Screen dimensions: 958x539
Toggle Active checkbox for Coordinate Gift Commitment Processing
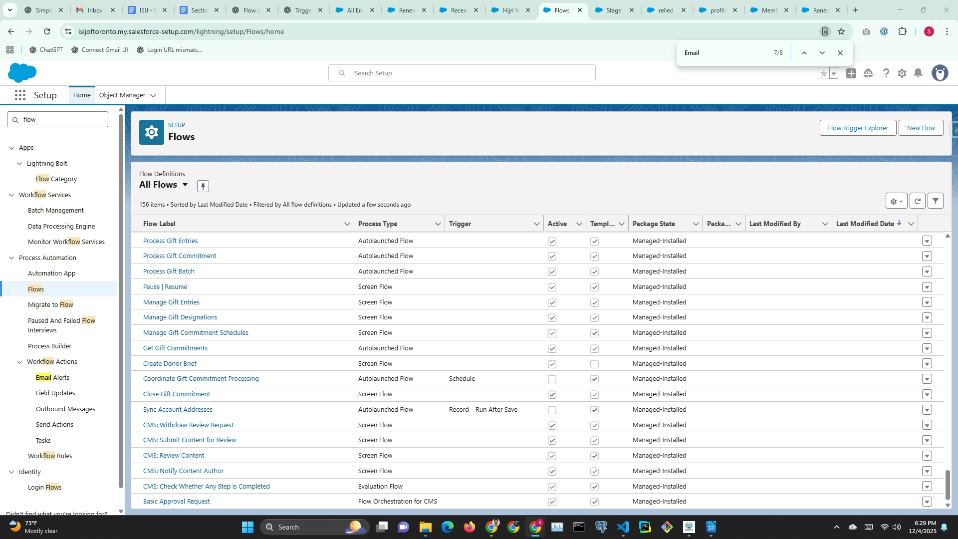552,379
